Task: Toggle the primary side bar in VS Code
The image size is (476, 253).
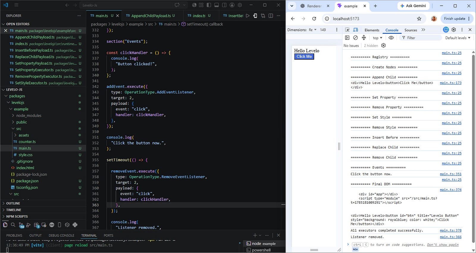Action: (209, 5)
